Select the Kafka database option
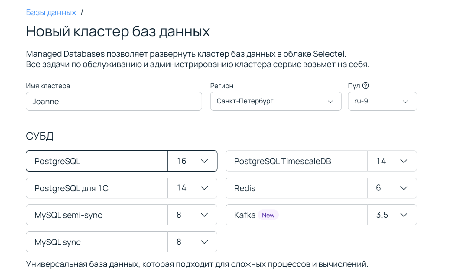461x277 pixels. point(297,215)
